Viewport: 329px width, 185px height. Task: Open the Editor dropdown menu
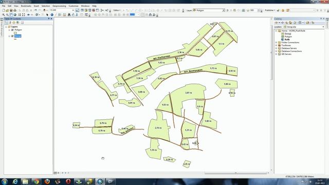(x=117, y=10)
